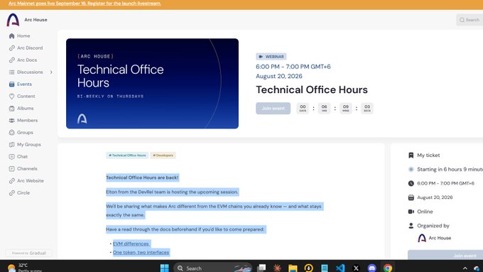
Task: Open the One token, two interfaces link
Action: point(141,252)
